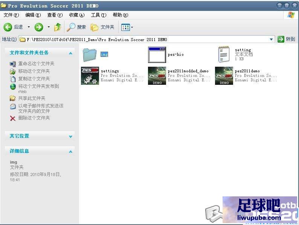Click the 转到 Go button
This screenshot has height=225, width=299.
[x=286, y=39]
